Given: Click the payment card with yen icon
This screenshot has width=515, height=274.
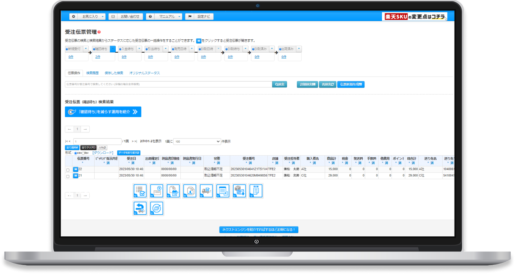Looking at the screenshot, I should click(157, 191).
